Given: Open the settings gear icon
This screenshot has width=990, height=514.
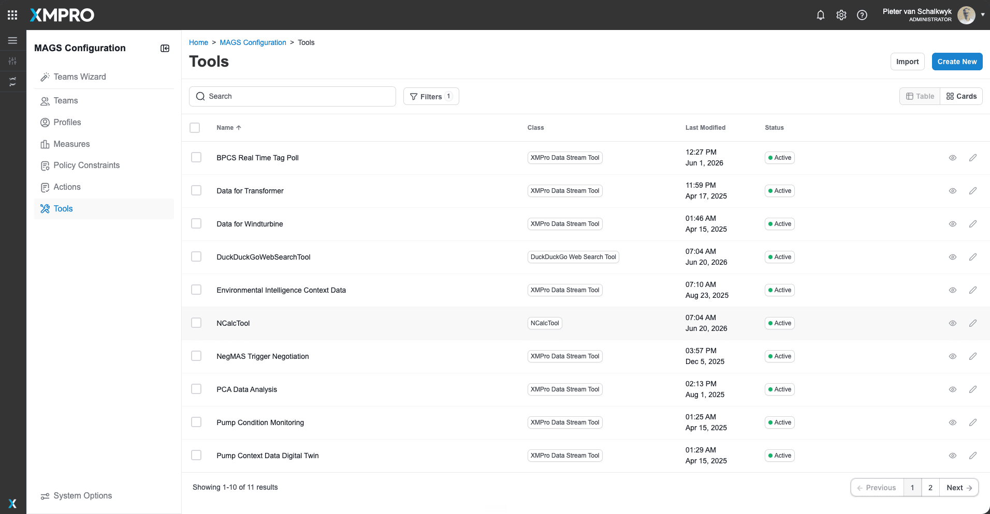Looking at the screenshot, I should click(x=841, y=15).
